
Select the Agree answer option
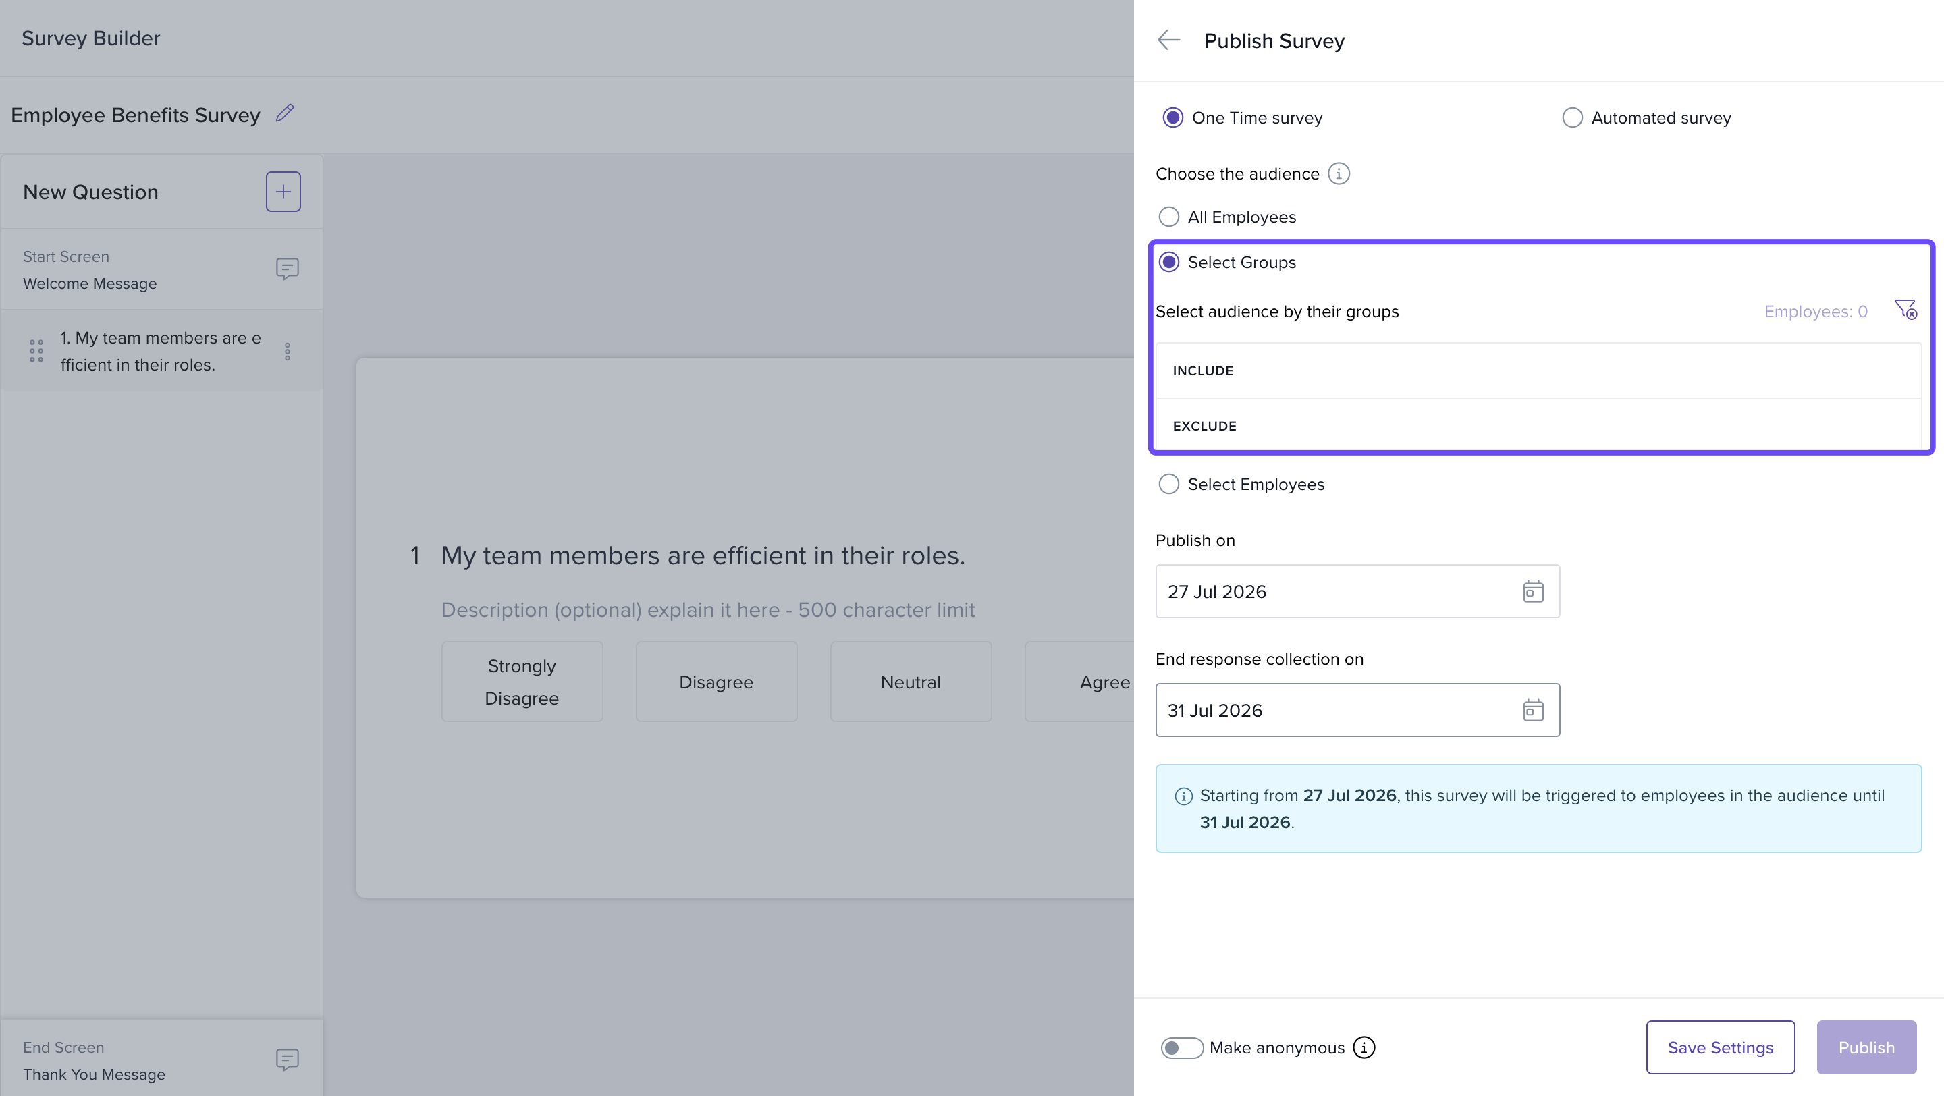(x=1080, y=682)
